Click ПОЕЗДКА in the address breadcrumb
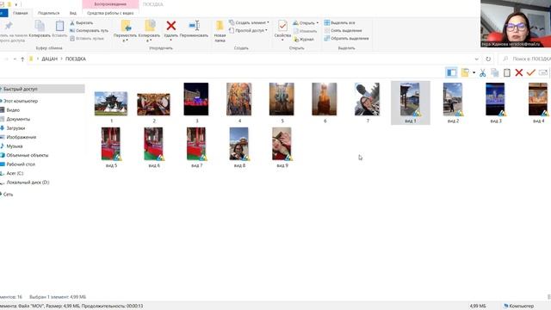This screenshot has height=310, width=551. pyautogui.click(x=76, y=59)
